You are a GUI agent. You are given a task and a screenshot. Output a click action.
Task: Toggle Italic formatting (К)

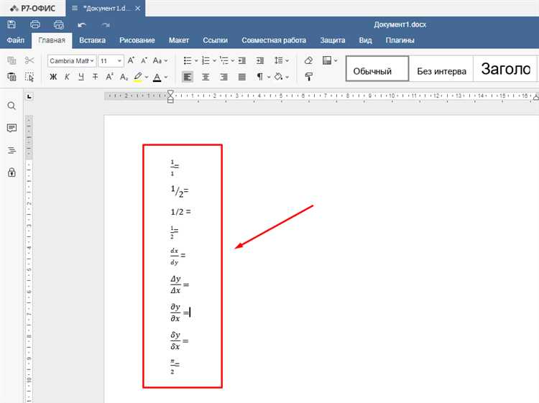68,77
